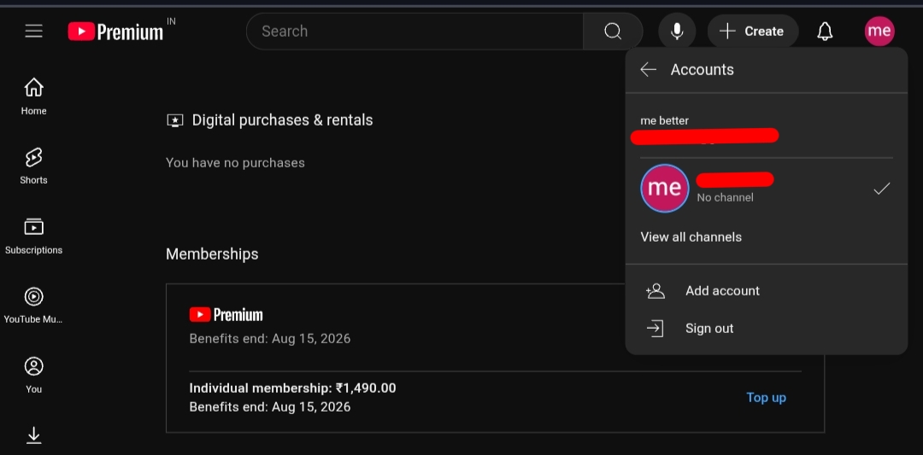The height and width of the screenshot is (455, 923).
Task: Go back using the Accounts arrow
Action: [649, 70]
